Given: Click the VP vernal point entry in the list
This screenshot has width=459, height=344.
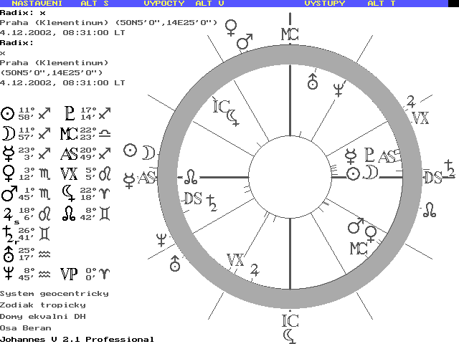Looking at the screenshot, I should point(70,272).
